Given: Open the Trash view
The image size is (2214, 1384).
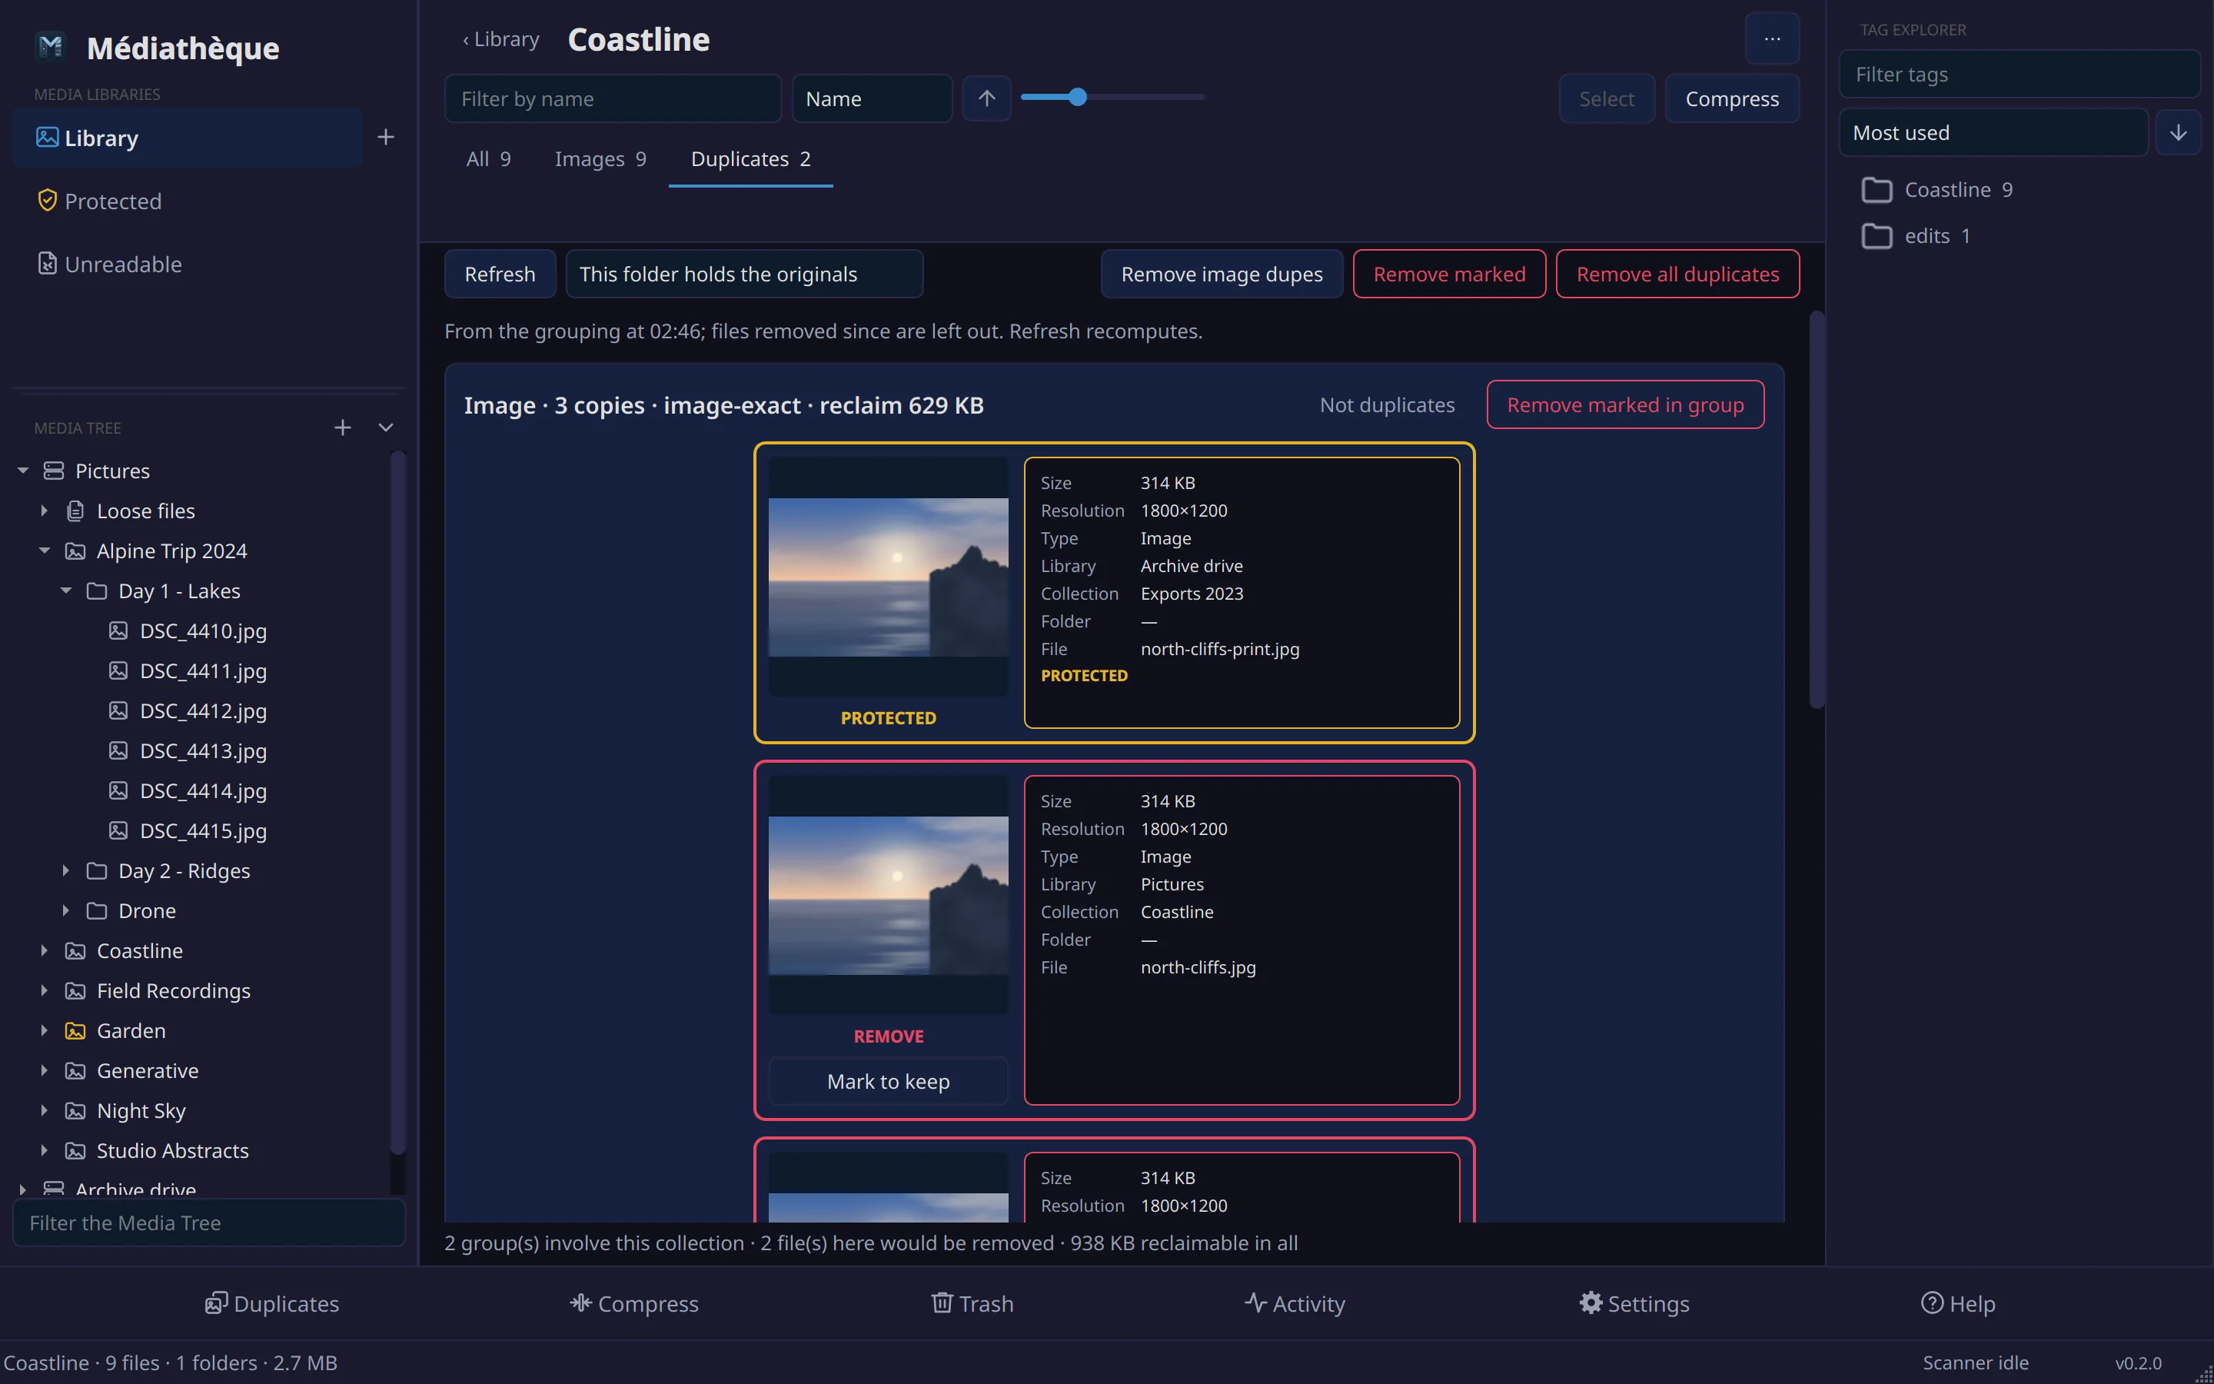Looking at the screenshot, I should point(972,1303).
